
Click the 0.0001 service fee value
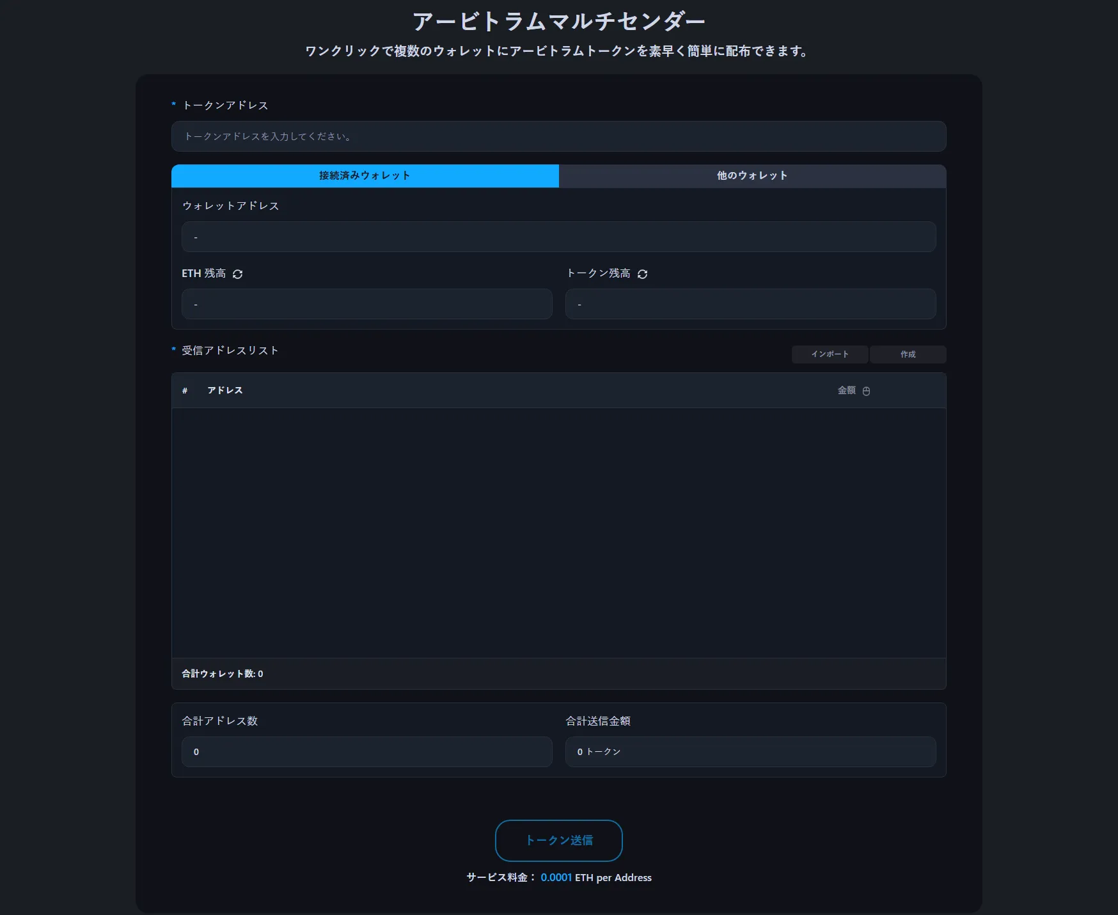tap(556, 878)
